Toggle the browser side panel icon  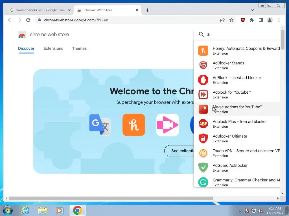260,20
